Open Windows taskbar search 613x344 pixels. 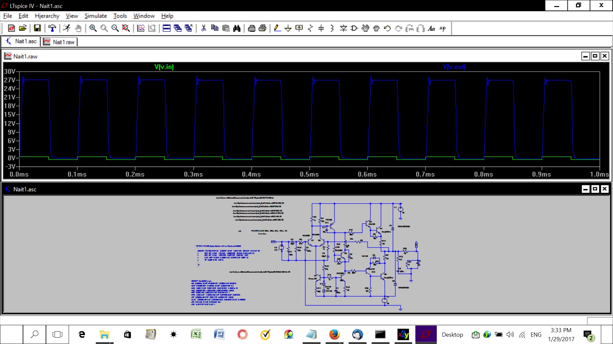pyautogui.click(x=34, y=334)
